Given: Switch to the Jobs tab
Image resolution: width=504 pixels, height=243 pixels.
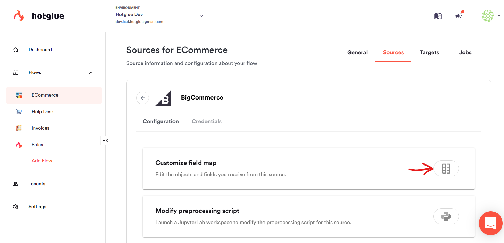Looking at the screenshot, I should (x=465, y=52).
